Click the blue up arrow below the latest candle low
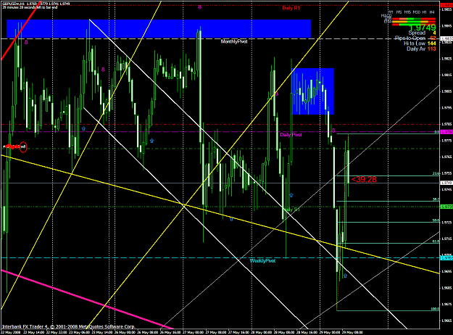The width and height of the screenshot is (453, 335). pos(345,276)
